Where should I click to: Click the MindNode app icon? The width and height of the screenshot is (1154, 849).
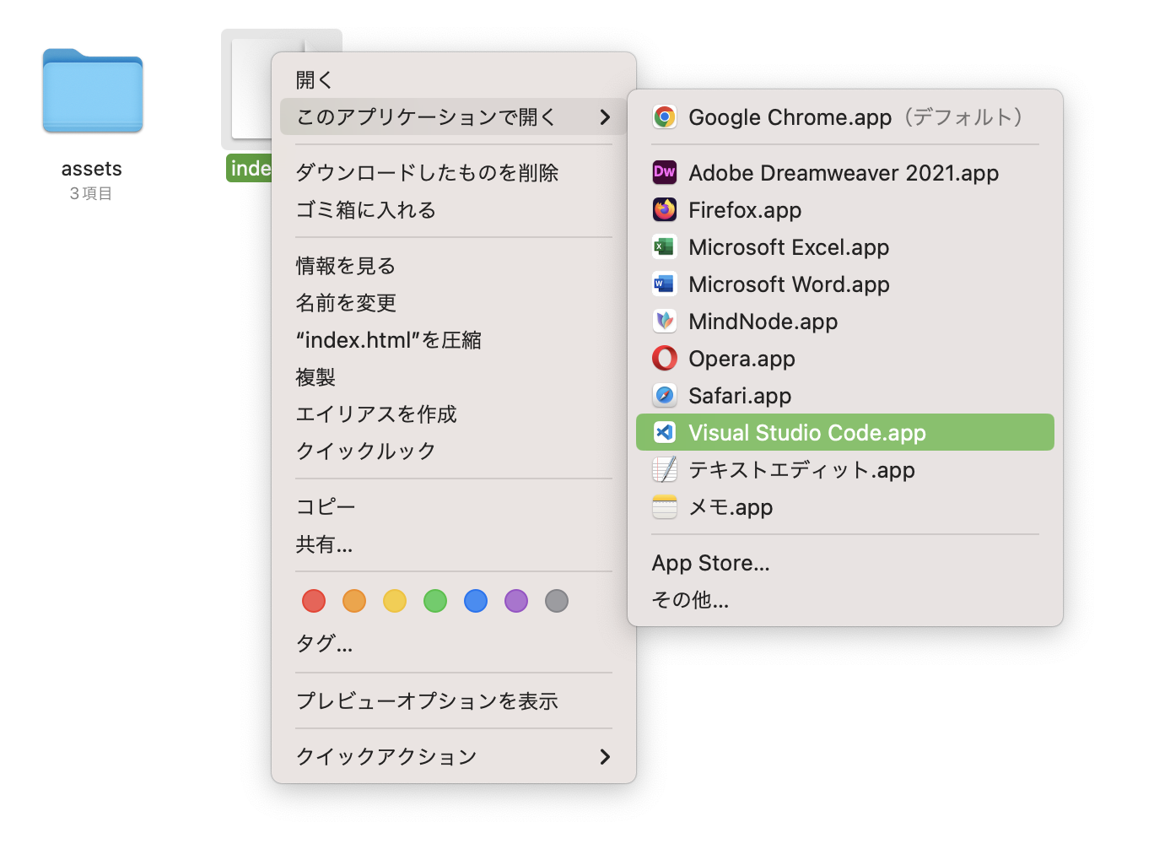pyautogui.click(x=665, y=322)
